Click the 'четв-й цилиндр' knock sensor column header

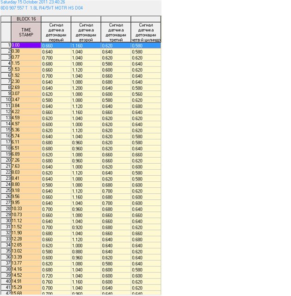[x=146, y=32]
